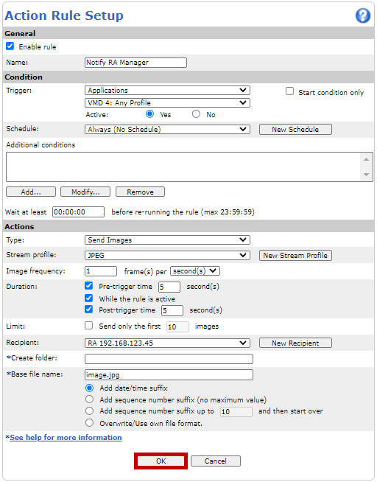
Task: Select the No radio button for Active
Action: [x=196, y=114]
